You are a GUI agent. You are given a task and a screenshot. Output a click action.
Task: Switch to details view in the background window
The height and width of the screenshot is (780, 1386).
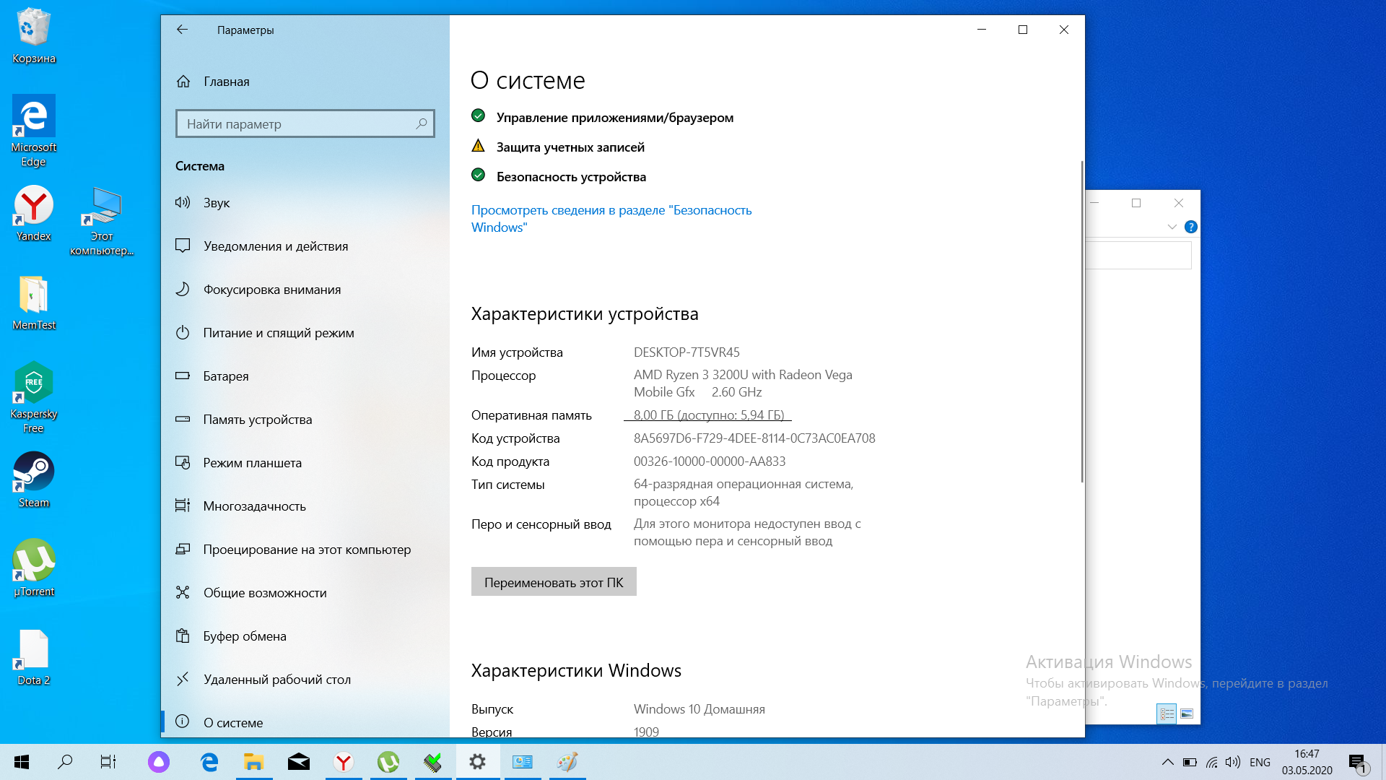click(x=1167, y=714)
